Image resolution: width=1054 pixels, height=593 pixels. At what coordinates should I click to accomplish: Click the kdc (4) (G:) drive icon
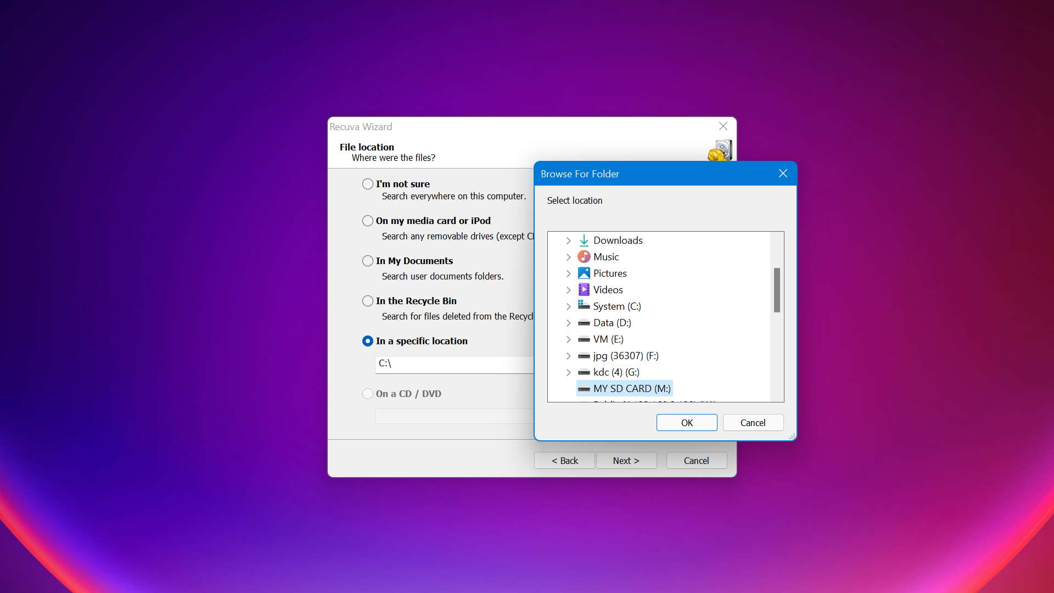click(584, 372)
